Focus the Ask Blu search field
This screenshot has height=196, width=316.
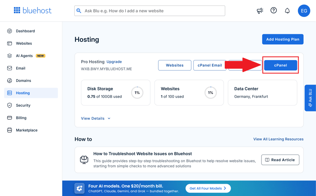pos(150,11)
